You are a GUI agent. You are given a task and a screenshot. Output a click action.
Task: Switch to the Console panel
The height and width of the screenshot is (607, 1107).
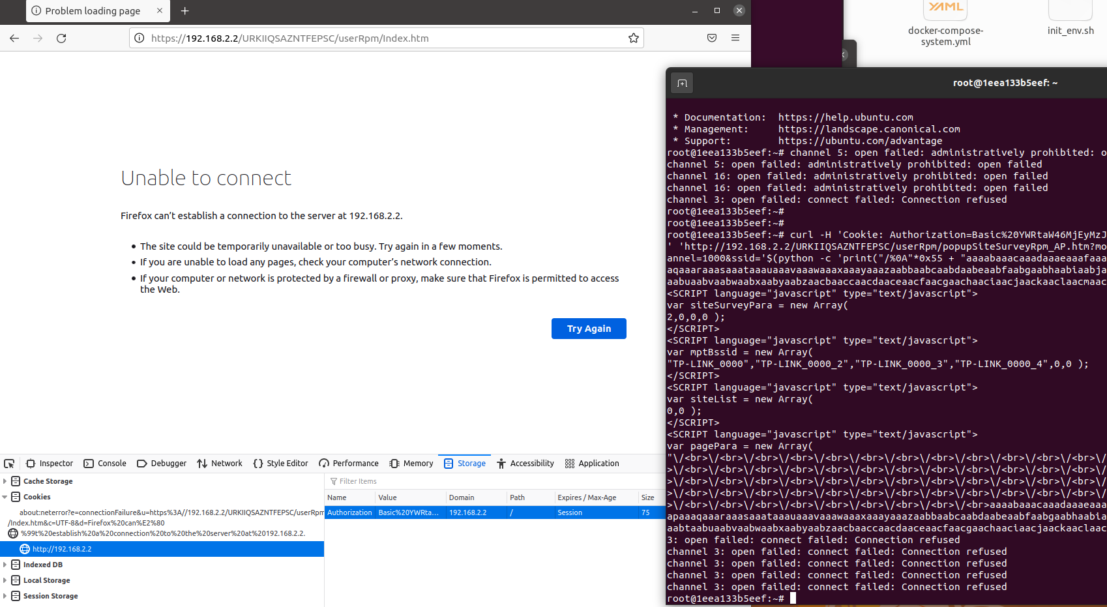(104, 463)
